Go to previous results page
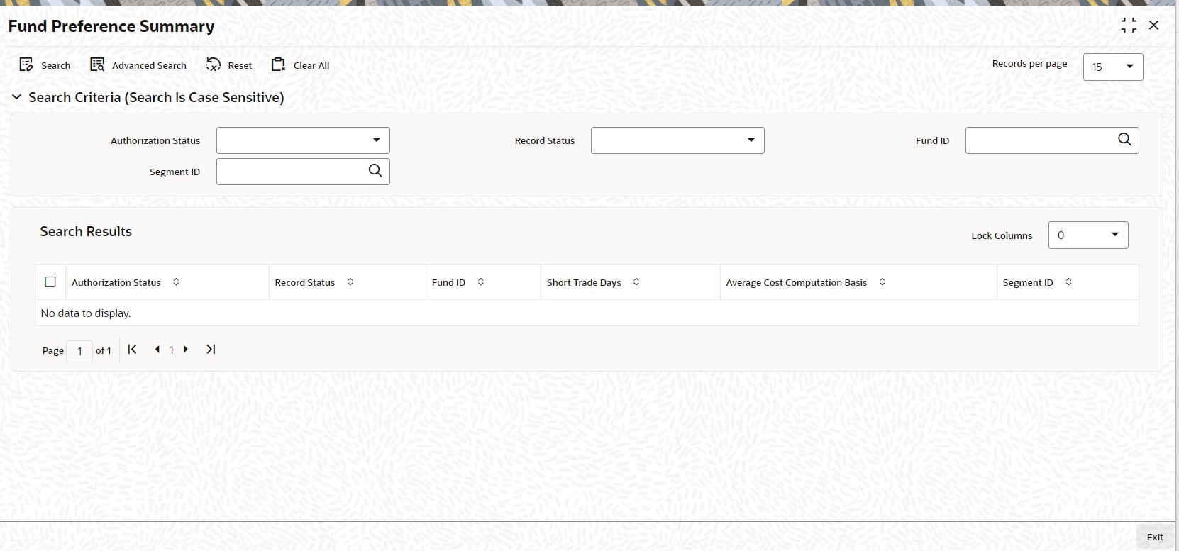The image size is (1179, 551). click(157, 349)
